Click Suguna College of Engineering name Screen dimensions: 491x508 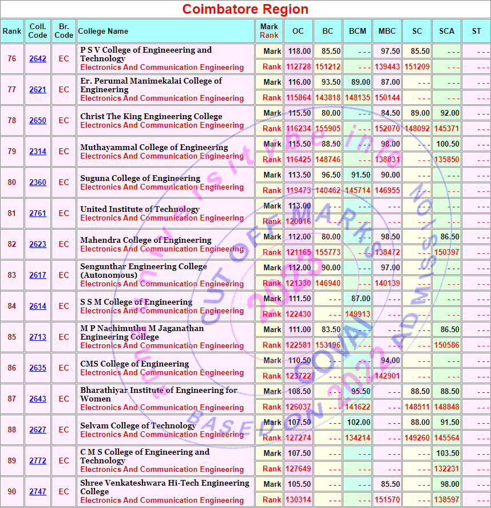(140, 178)
